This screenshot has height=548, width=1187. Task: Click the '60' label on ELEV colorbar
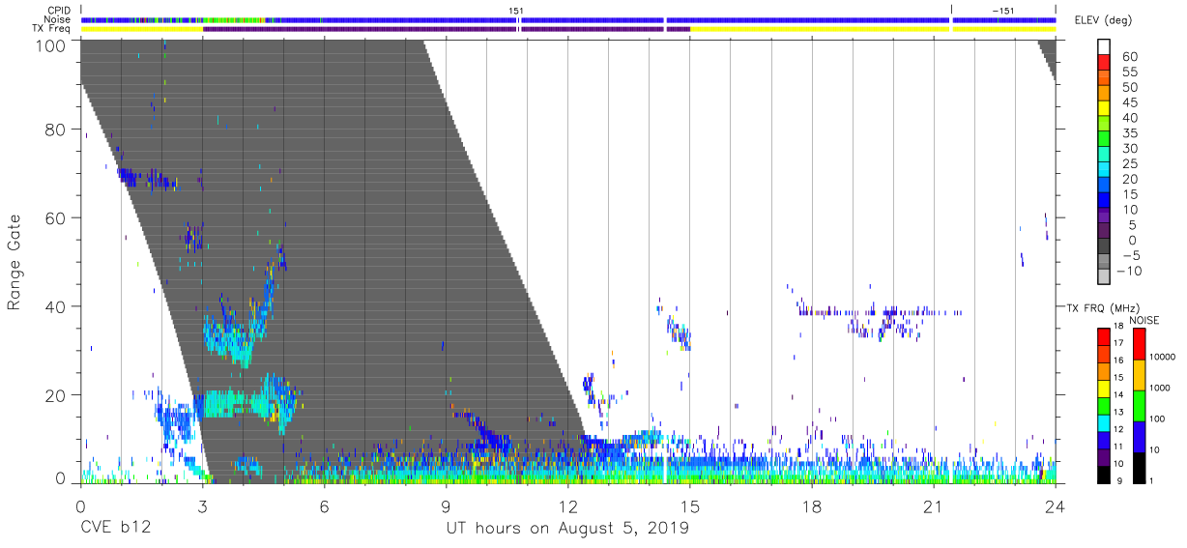(x=1129, y=57)
